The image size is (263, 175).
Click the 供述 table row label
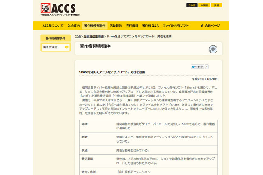85,150
